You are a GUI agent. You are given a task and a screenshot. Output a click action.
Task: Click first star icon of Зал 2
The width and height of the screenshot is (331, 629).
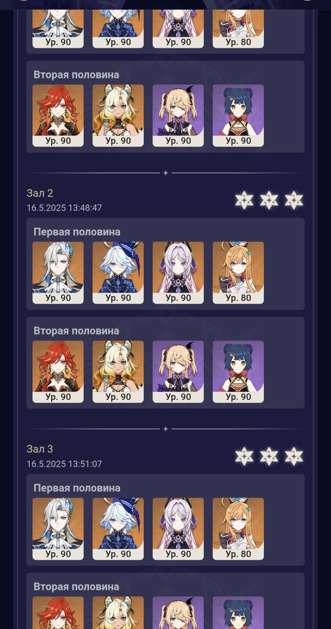coord(244,200)
